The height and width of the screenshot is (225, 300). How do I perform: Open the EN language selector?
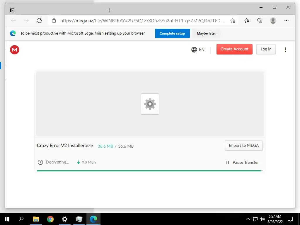198,50
